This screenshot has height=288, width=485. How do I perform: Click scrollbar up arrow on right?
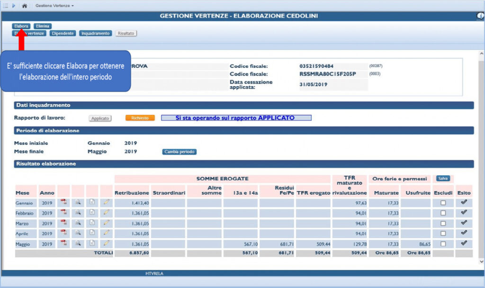(x=481, y=54)
